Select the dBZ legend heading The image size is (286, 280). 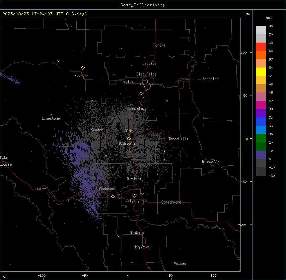pos(269,18)
